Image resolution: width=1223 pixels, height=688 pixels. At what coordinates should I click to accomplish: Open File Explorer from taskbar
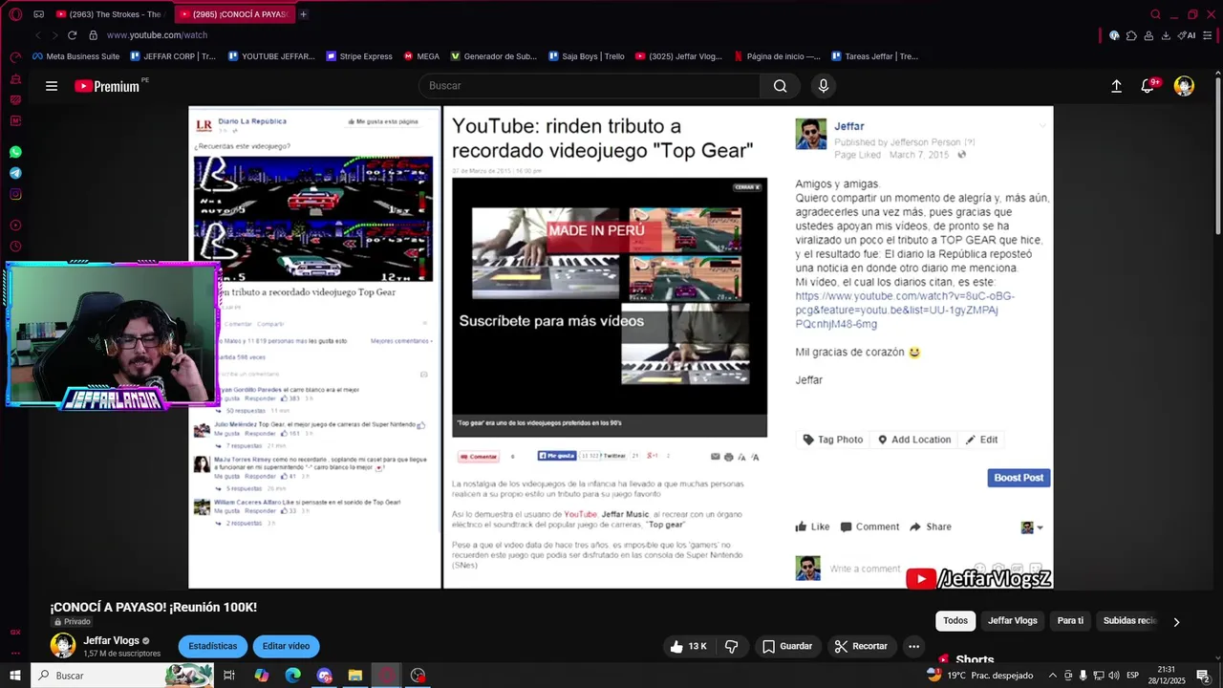point(354,676)
